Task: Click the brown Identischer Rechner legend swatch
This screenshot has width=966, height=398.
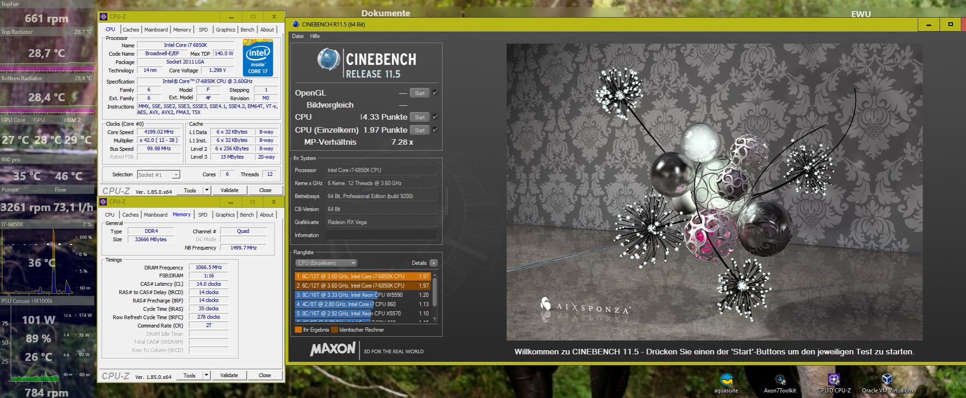Action: point(335,330)
